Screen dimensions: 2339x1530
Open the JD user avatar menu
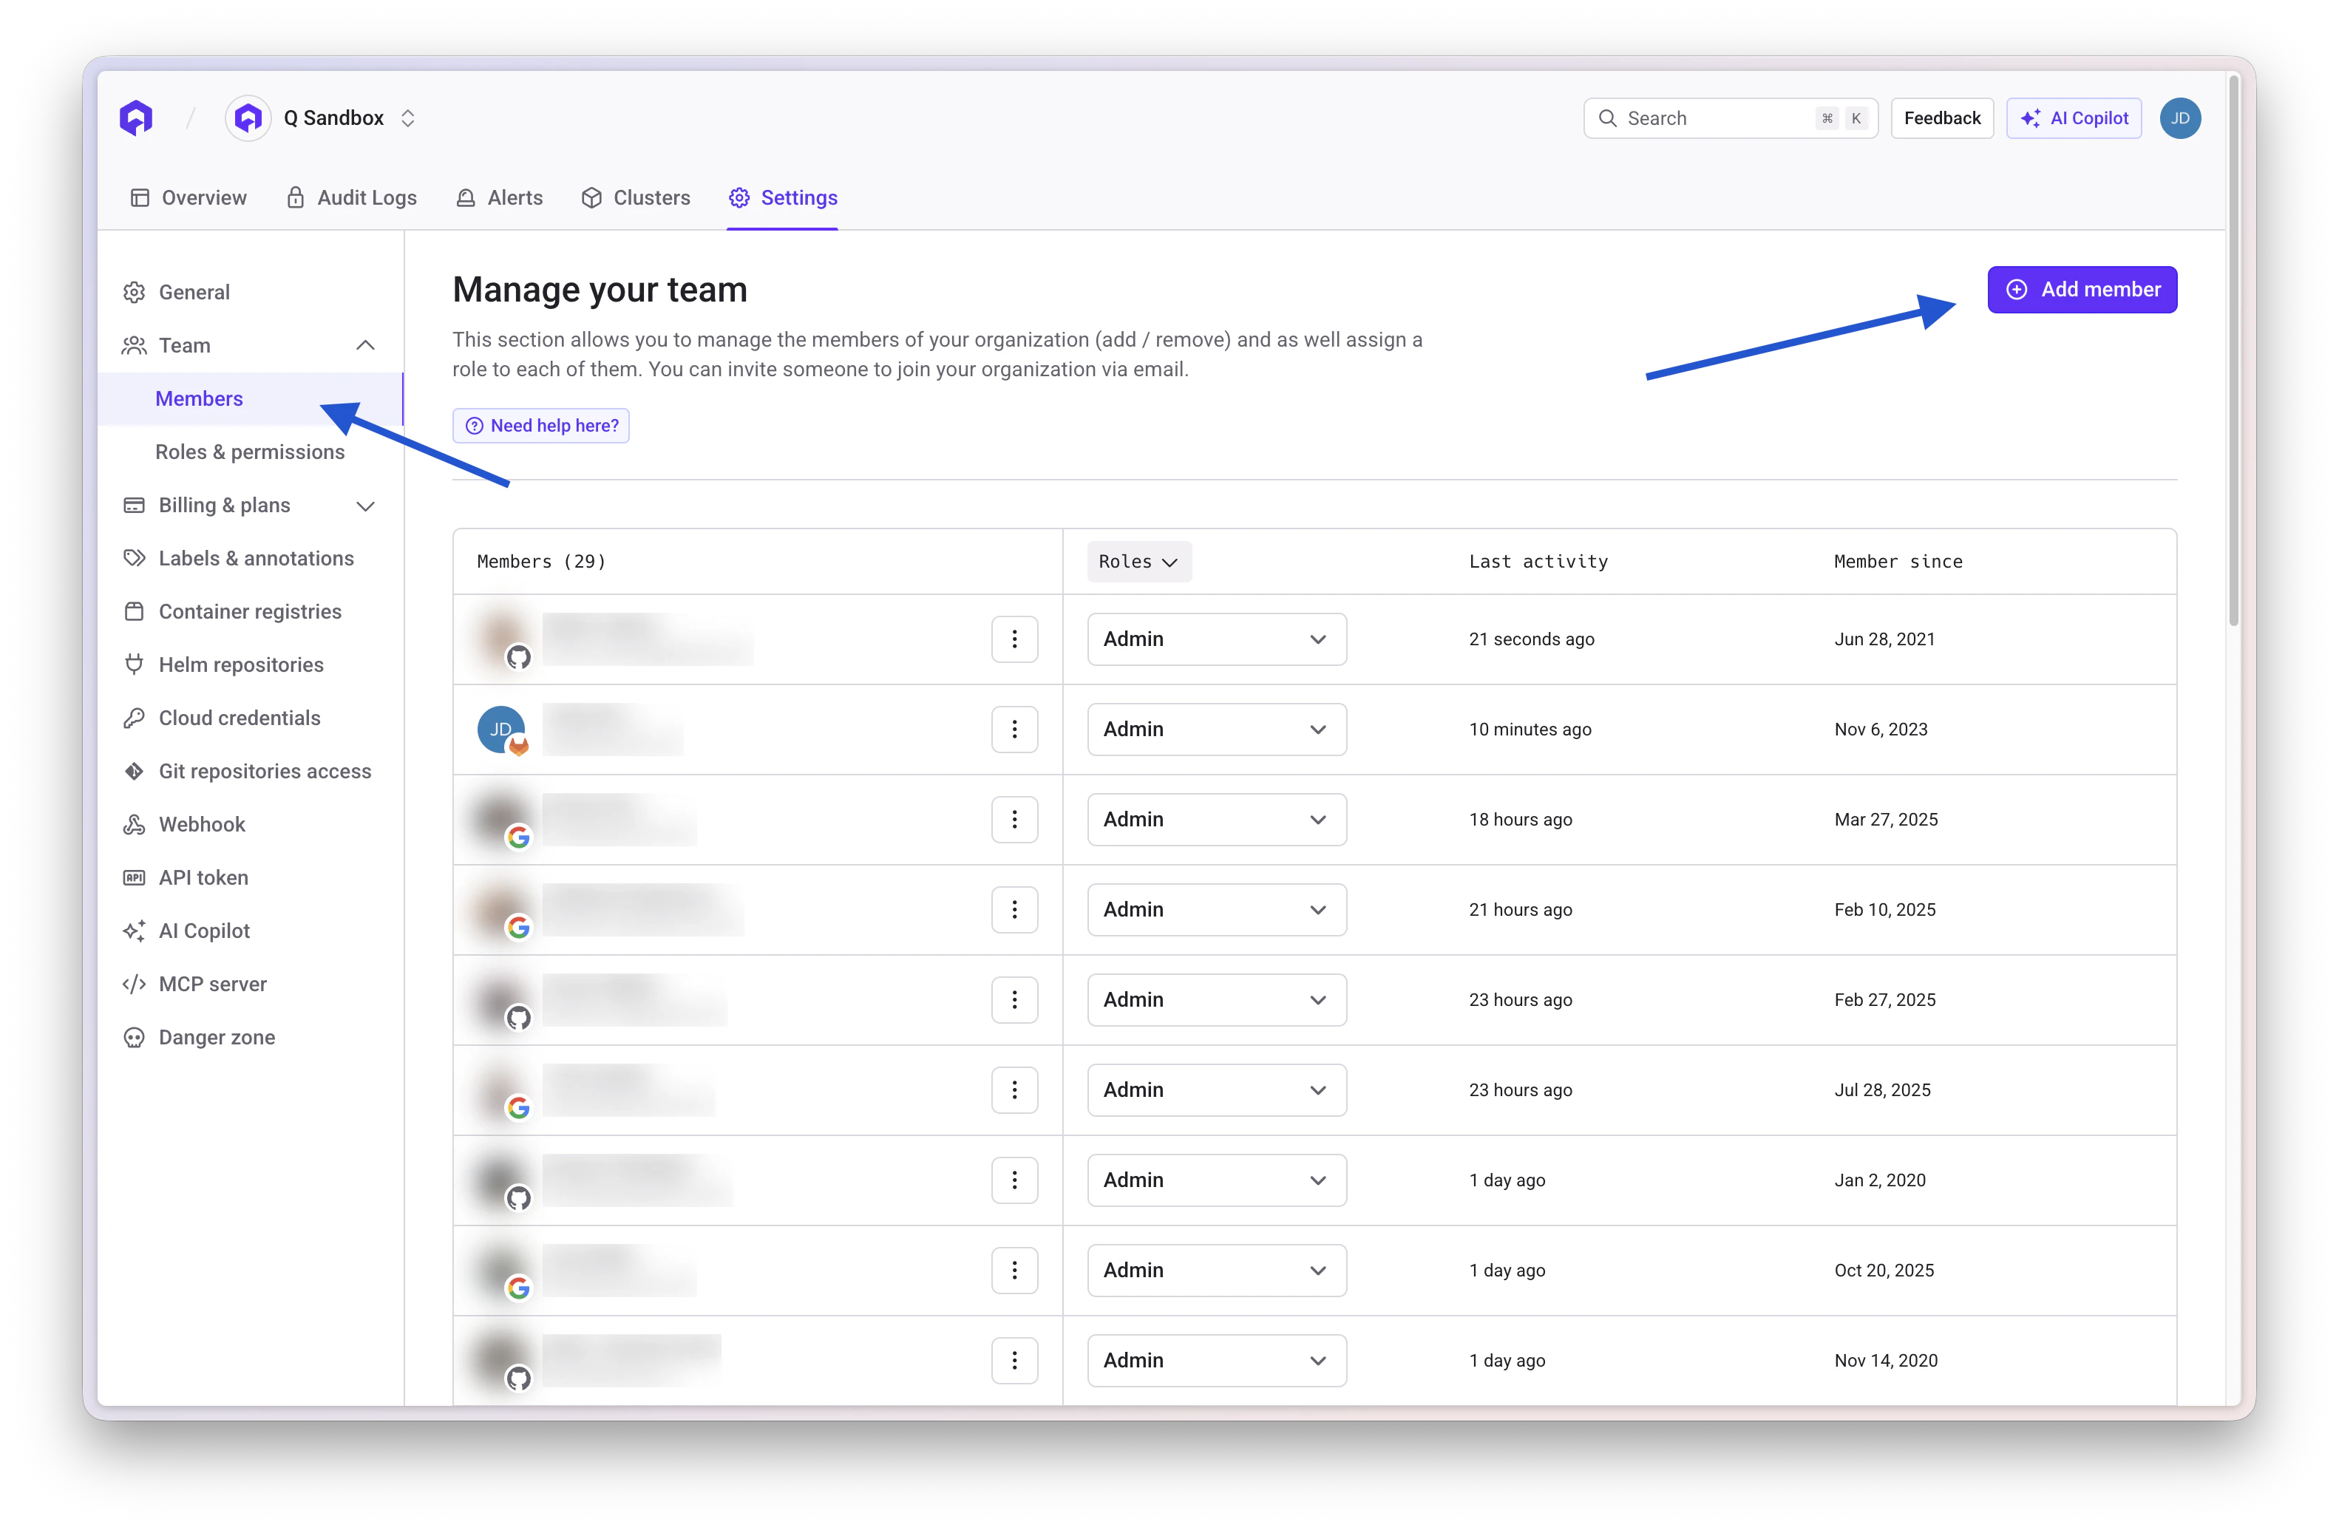click(2180, 118)
